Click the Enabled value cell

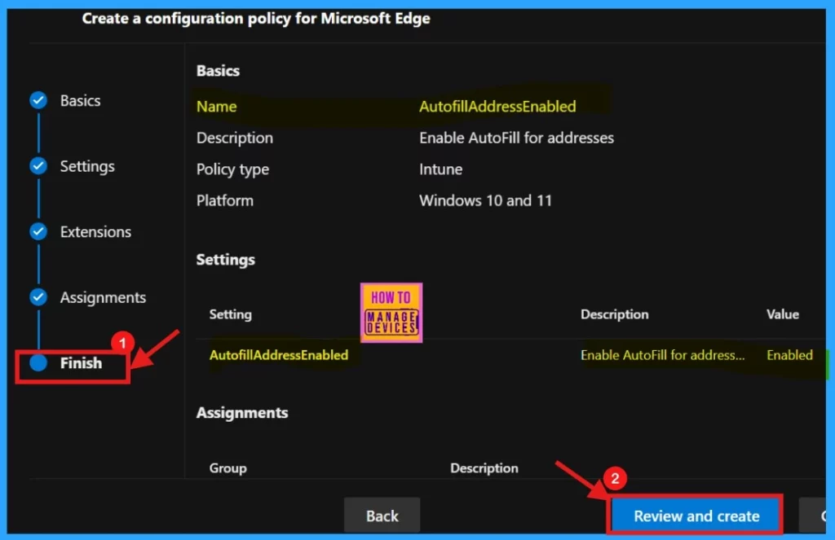click(x=789, y=355)
